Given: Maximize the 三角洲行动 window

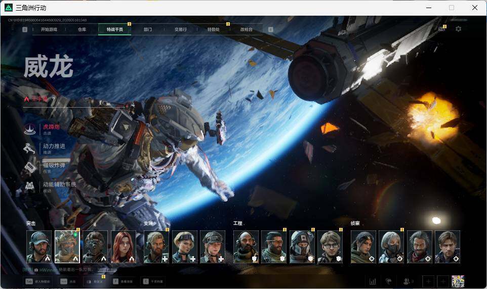Looking at the screenshot, I should pyautogui.click(x=452, y=8).
